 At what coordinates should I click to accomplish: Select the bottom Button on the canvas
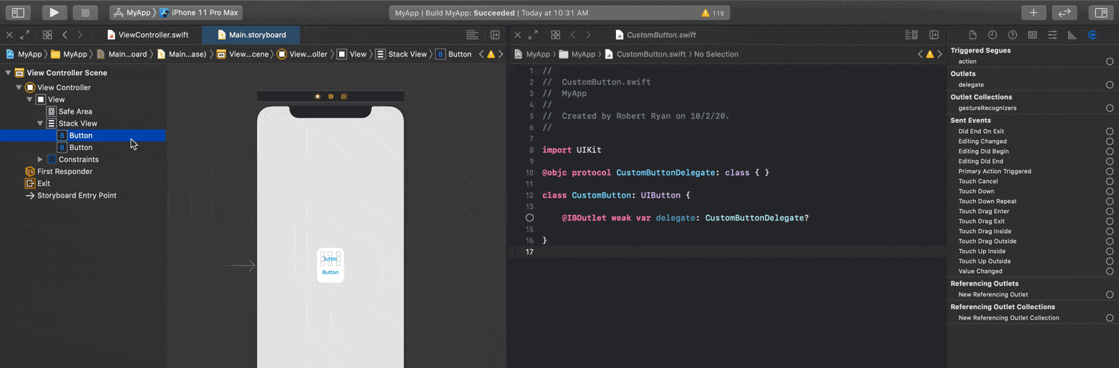(x=330, y=272)
